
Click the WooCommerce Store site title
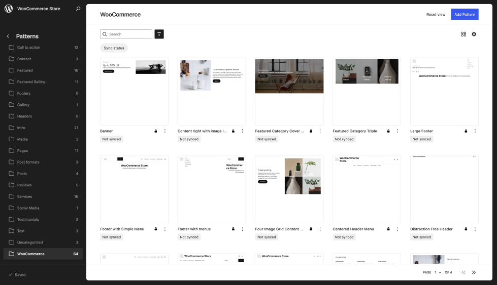[39, 9]
